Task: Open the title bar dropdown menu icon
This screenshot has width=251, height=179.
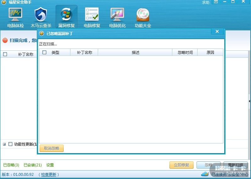Action: (x=216, y=2)
